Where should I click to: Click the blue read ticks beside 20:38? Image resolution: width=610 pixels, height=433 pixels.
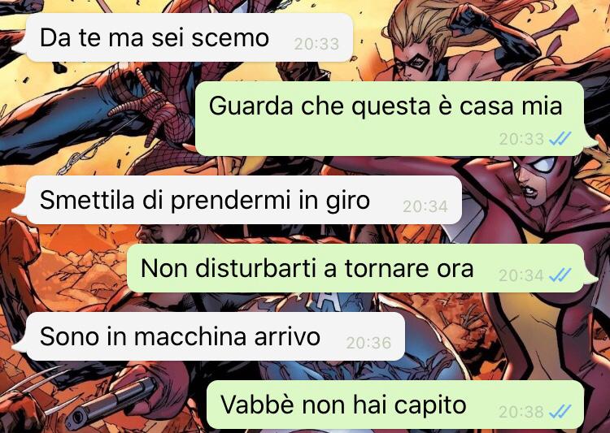point(560,412)
